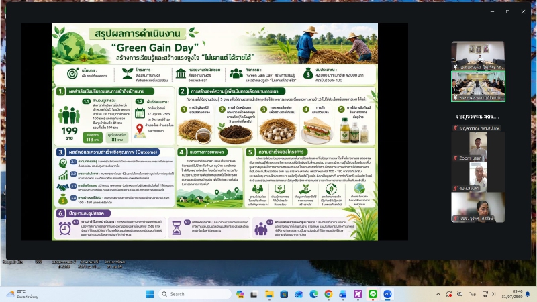Screen dimensions: 537x302
Task: Click the sync status icon in the system tray
Action: pos(449,294)
